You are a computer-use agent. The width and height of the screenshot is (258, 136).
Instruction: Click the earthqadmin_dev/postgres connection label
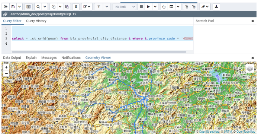click(43, 14)
